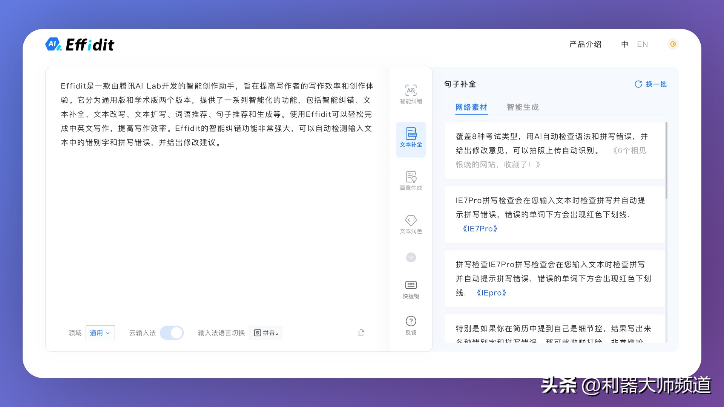This screenshot has width=724, height=407.
Task: Select the suggestion starting 特别是如果你在简历中
Action: tap(555, 329)
